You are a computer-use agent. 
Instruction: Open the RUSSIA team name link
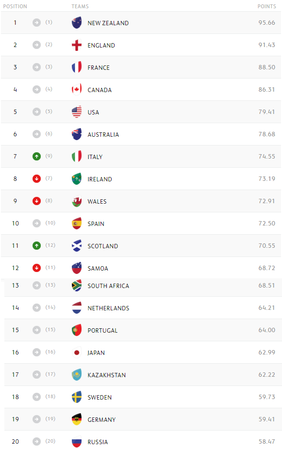coord(98,442)
